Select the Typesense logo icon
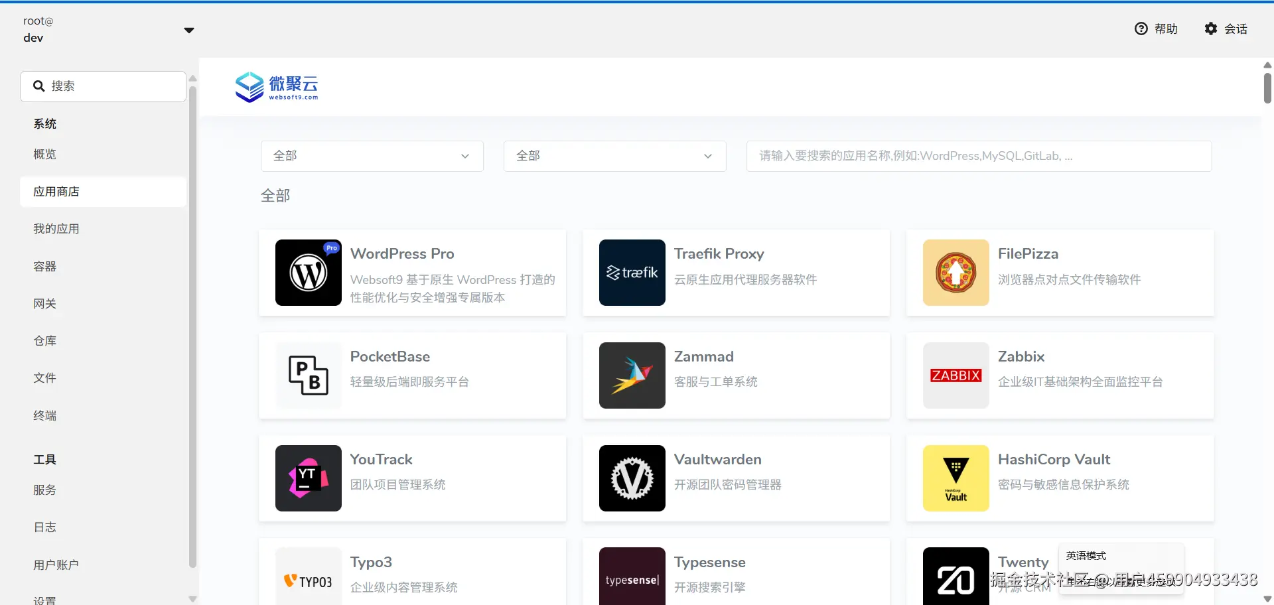 click(632, 576)
